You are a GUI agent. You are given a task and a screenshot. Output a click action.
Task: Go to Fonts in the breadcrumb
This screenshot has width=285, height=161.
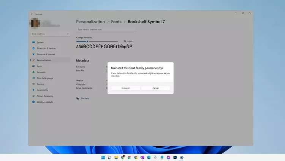pos(116,22)
